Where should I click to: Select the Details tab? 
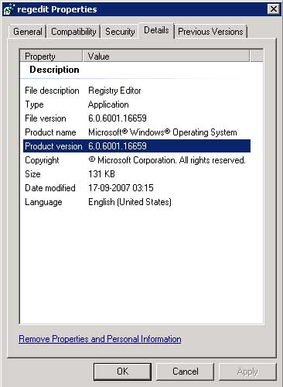point(156,30)
